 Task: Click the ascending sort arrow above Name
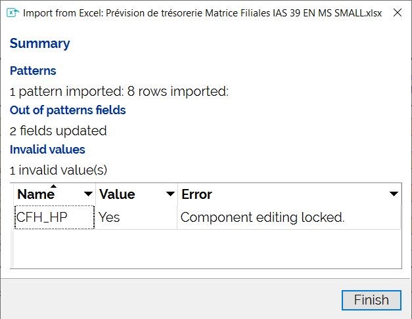pyautogui.click(x=54, y=186)
